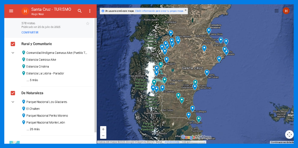The image size is (298, 148).
Task: Select Parque Nacional Perito Moreno item
Action: click(x=47, y=116)
